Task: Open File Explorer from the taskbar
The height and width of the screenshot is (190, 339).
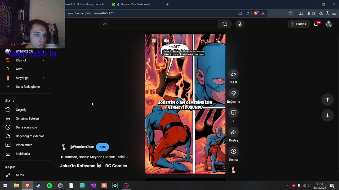Action: (x=16, y=186)
